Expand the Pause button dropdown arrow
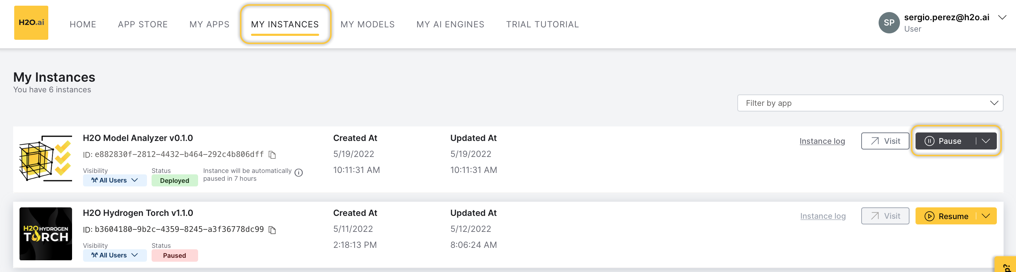The image size is (1016, 272). pos(985,141)
